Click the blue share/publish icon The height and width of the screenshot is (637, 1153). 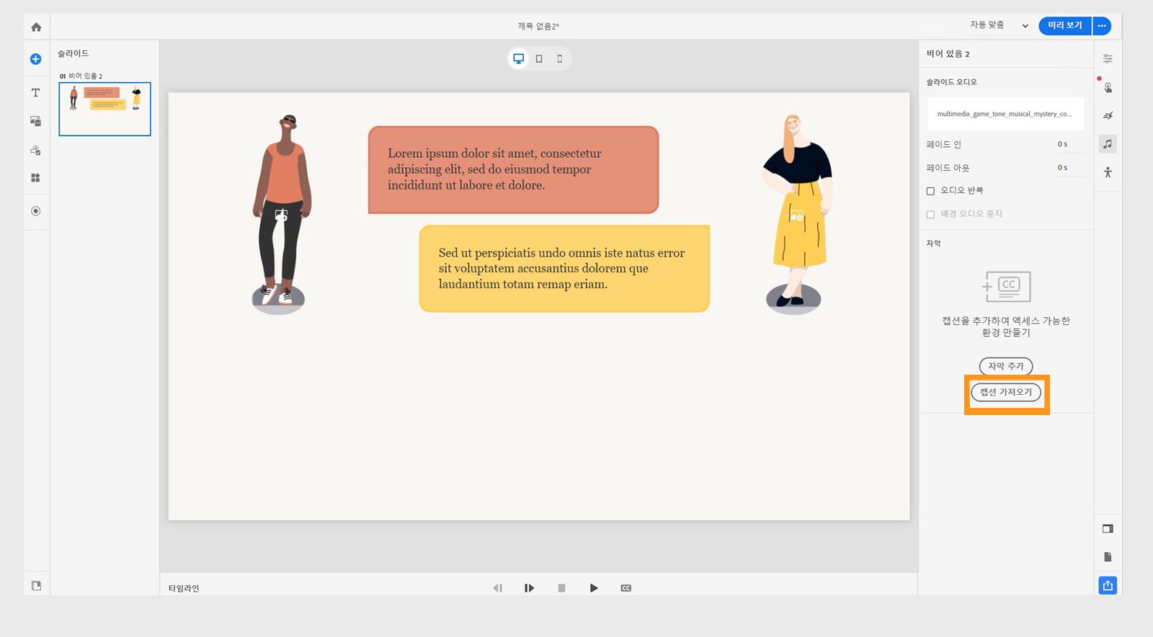[1108, 586]
